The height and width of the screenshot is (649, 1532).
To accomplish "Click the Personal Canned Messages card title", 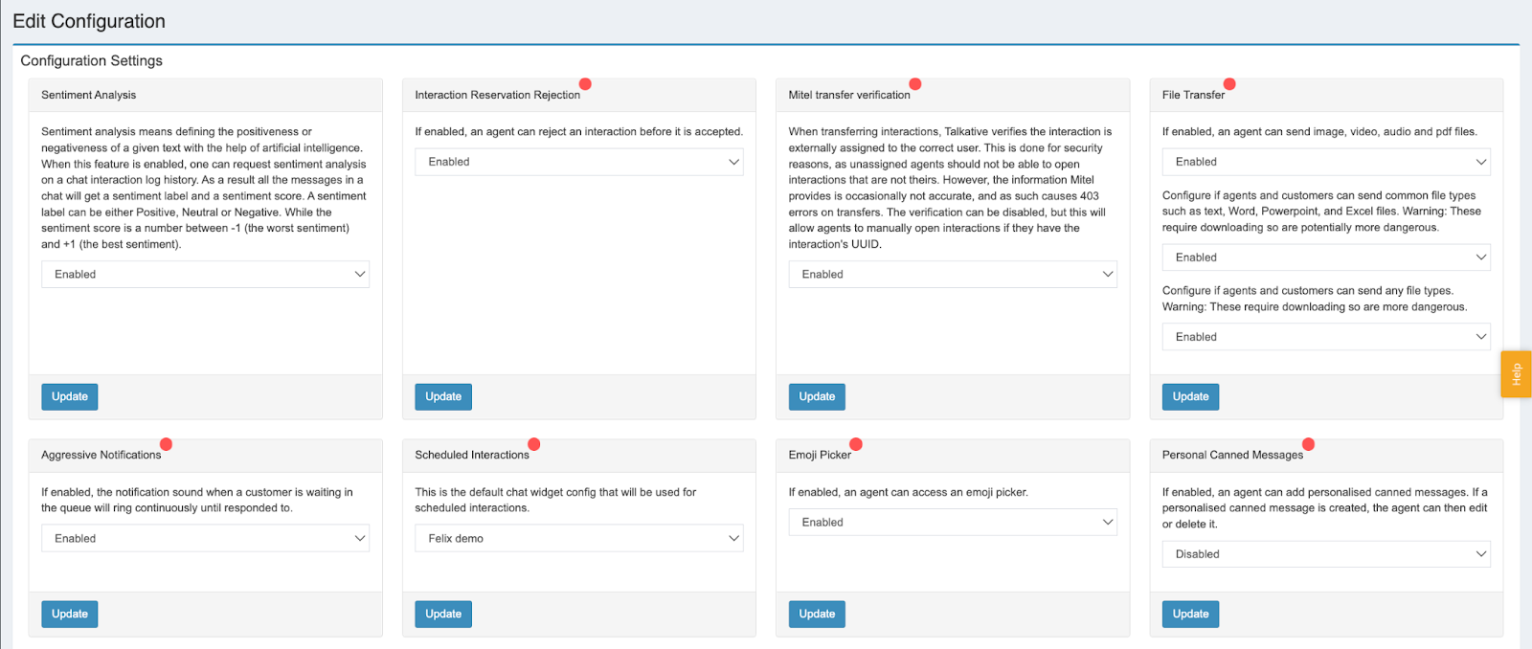I will point(1232,455).
